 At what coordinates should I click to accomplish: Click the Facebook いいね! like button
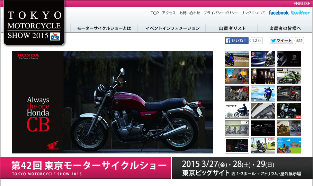[236, 41]
